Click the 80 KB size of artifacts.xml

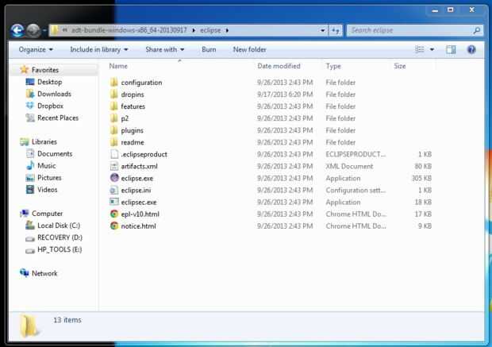[x=423, y=166]
